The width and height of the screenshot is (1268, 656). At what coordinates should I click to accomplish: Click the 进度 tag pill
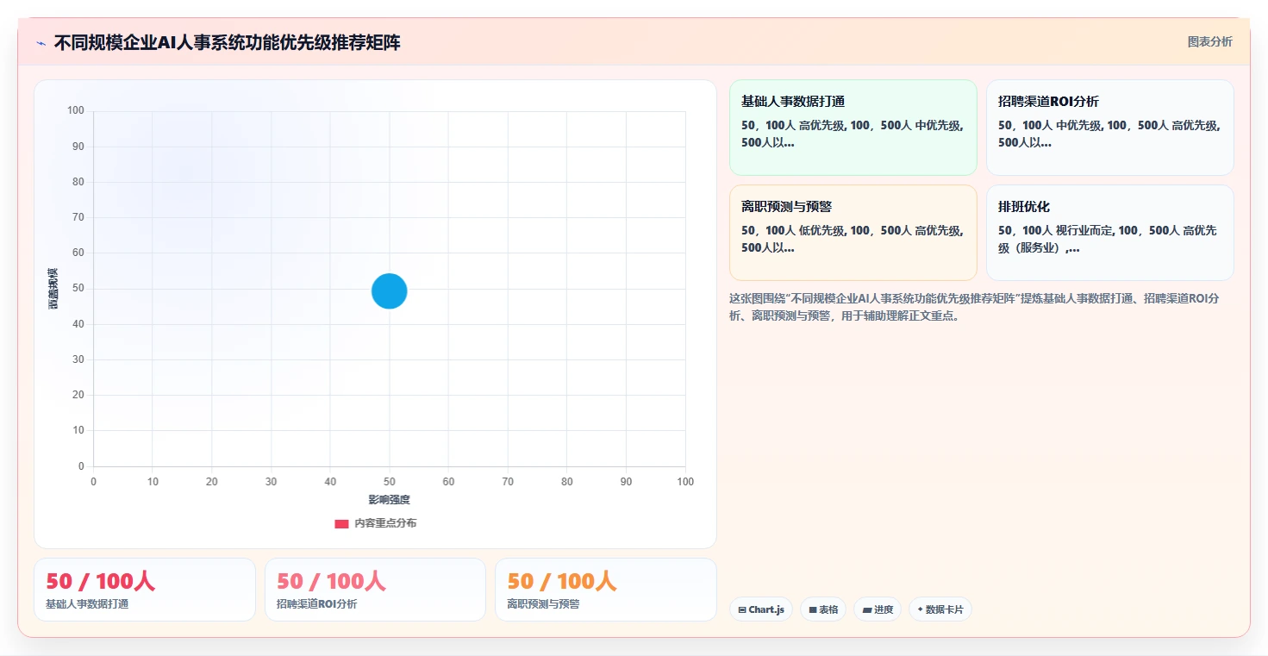[x=878, y=609]
